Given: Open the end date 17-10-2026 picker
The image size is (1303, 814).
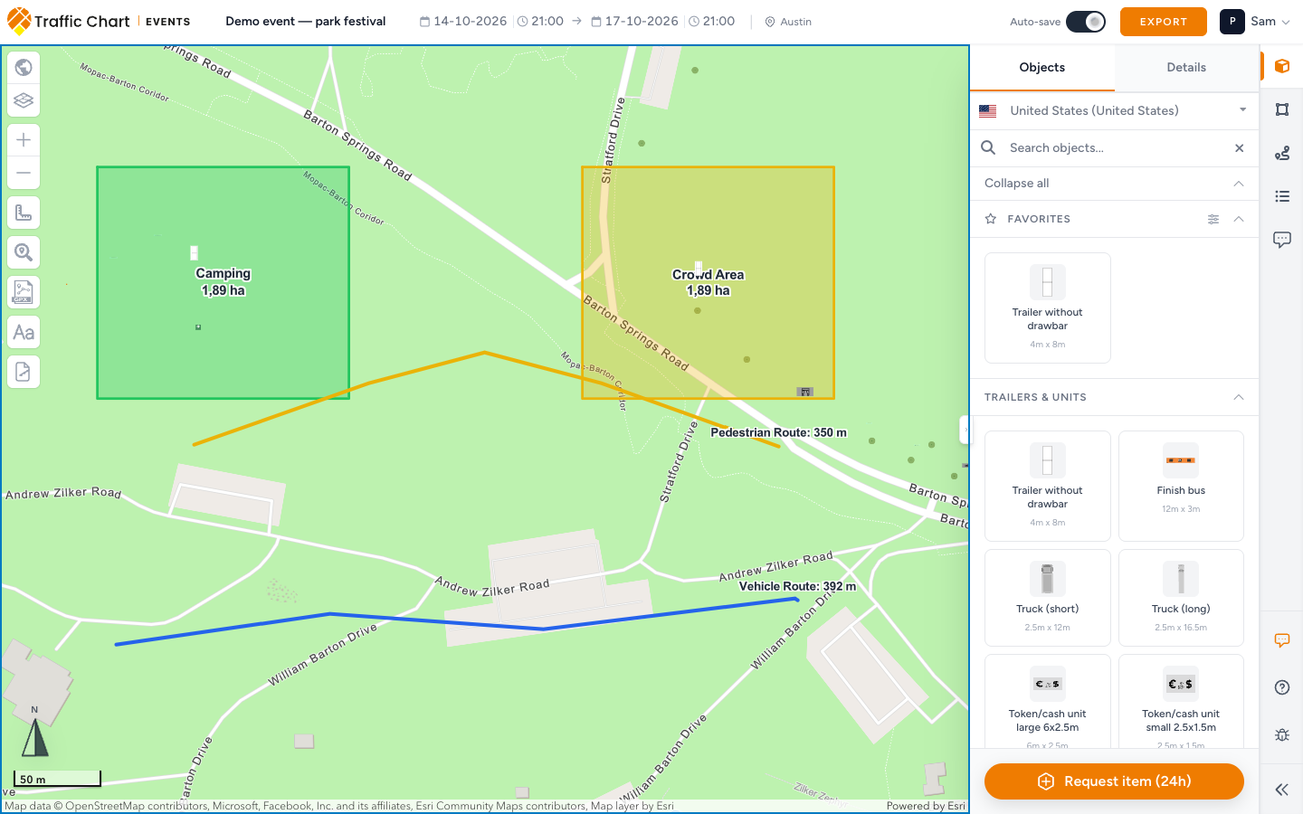Looking at the screenshot, I should [x=634, y=22].
